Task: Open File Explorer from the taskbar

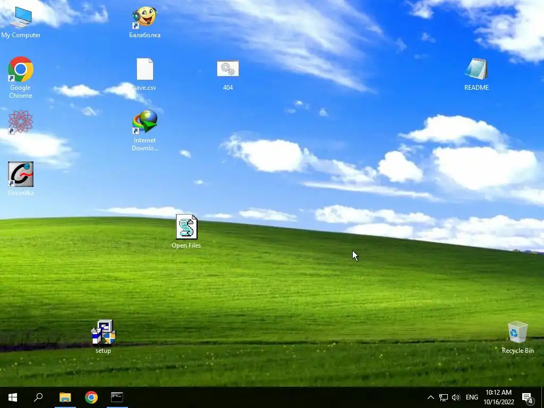Action: point(65,397)
